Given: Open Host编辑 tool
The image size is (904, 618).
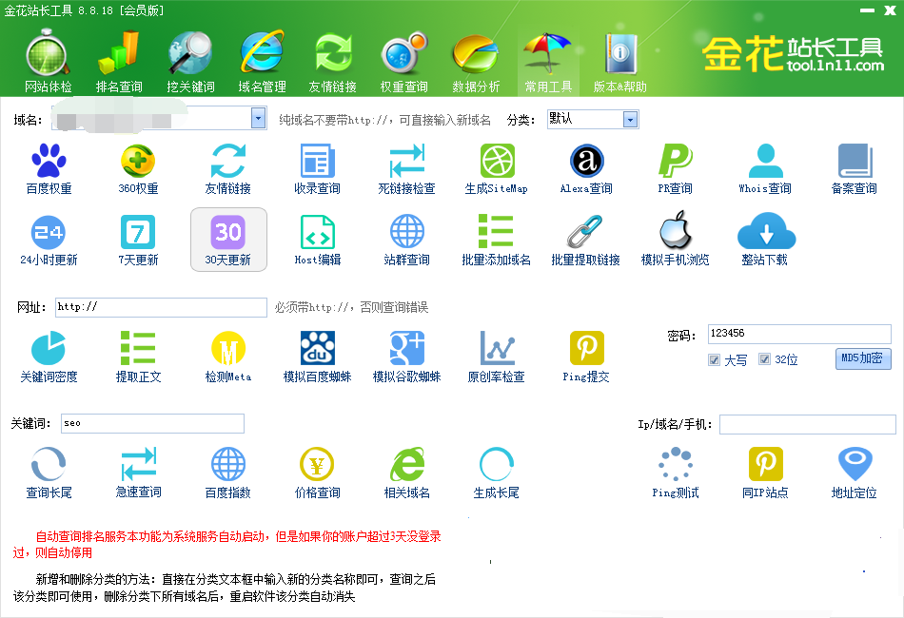Looking at the screenshot, I should pyautogui.click(x=318, y=240).
